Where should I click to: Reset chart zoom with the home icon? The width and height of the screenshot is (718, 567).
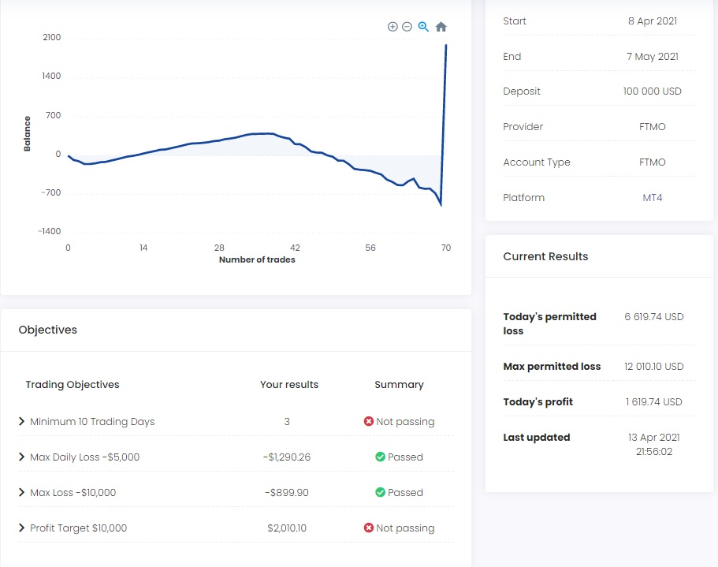click(441, 27)
